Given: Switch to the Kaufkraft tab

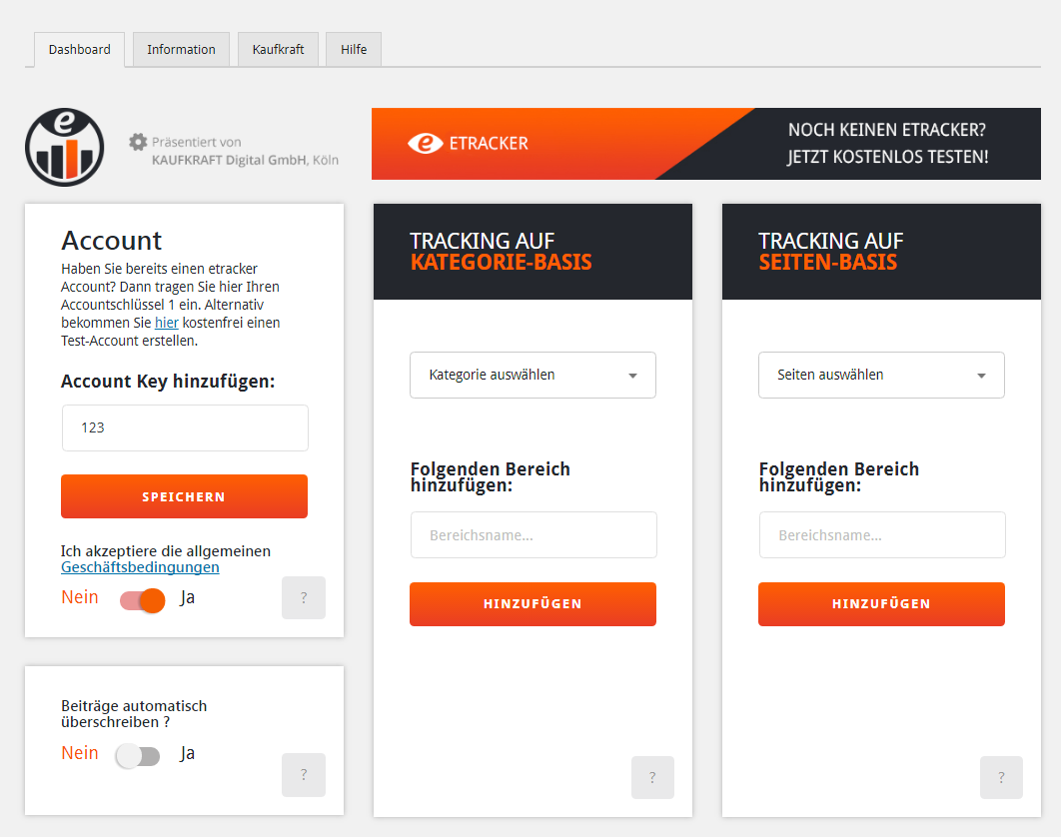Looking at the screenshot, I should [278, 49].
